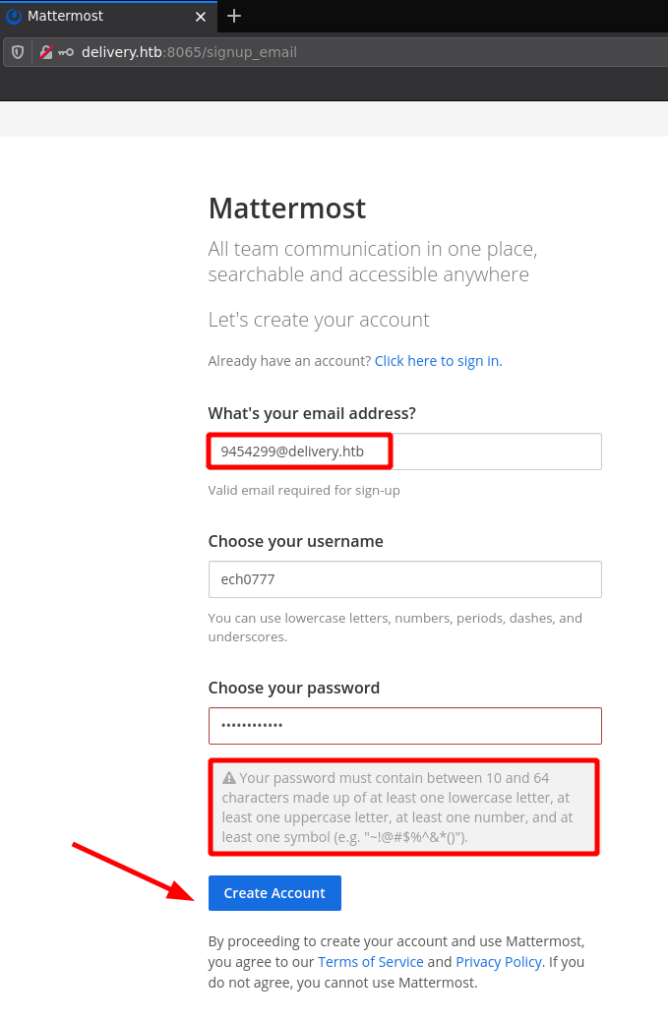Click the 'Choose your password' label
This screenshot has width=668, height=1022.
(x=293, y=688)
